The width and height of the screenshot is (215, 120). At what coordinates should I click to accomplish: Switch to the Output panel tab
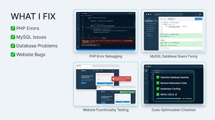pyautogui.click(x=89, y=38)
